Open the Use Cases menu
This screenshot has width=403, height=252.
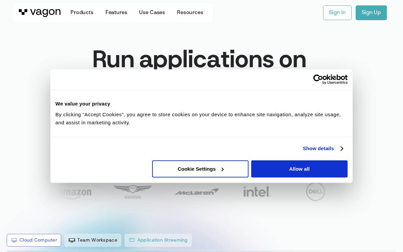tap(152, 12)
